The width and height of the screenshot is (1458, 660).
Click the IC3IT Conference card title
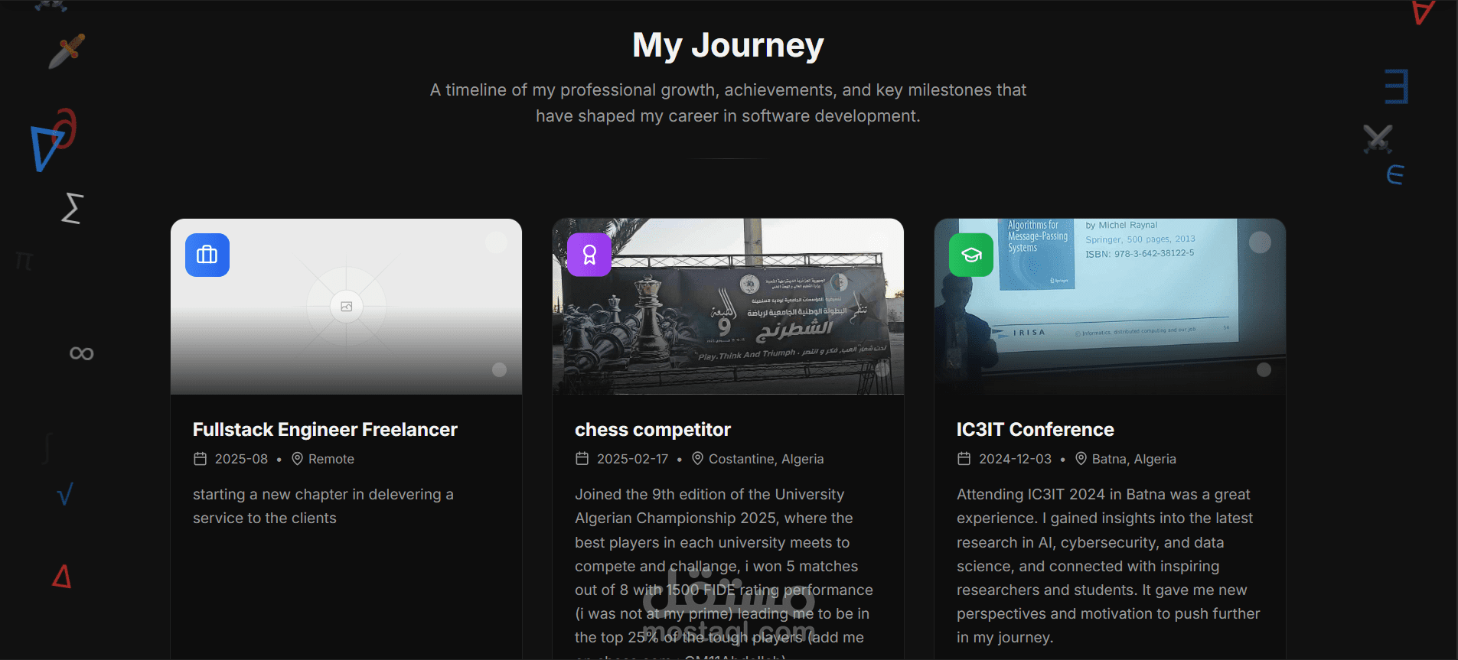[x=1036, y=430]
